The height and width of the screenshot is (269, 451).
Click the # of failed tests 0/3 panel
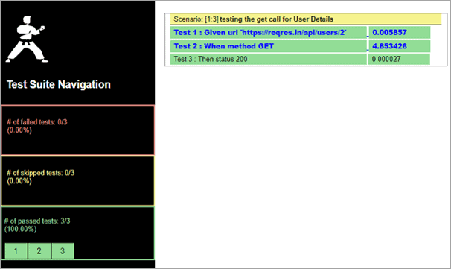(x=77, y=130)
